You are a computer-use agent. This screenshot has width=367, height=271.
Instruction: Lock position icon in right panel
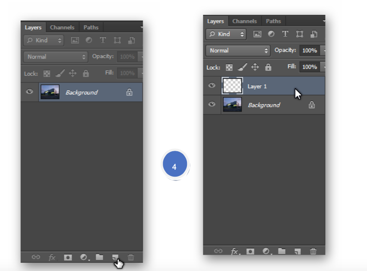(x=255, y=67)
